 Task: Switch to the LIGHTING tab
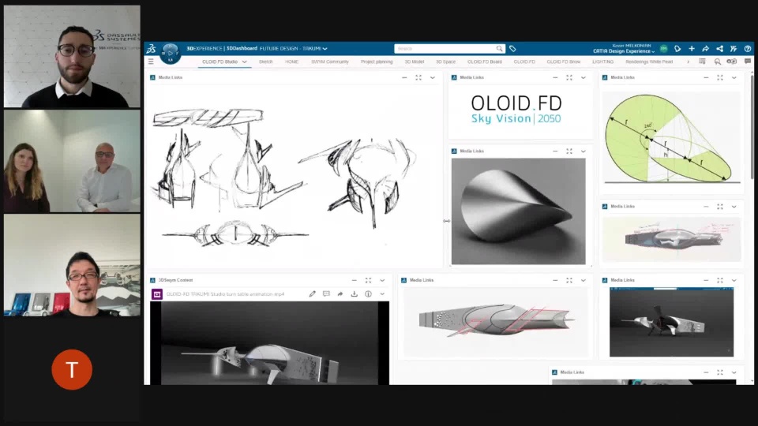point(602,62)
